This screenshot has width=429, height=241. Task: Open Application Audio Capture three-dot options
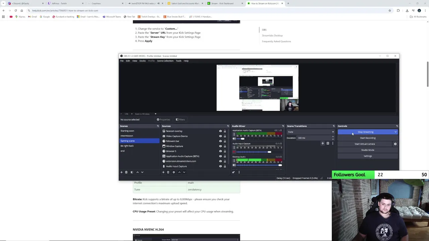234,134
